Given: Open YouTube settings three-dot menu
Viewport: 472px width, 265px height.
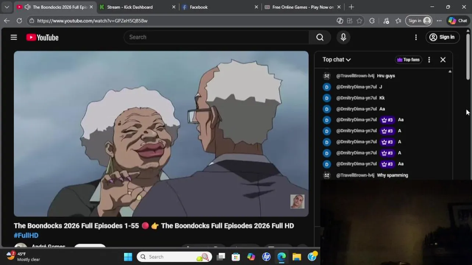Looking at the screenshot, I should coord(416,37).
